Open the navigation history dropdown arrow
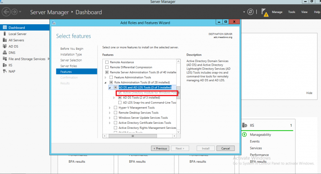Viewport: 321px width, 174px height. [20, 12]
